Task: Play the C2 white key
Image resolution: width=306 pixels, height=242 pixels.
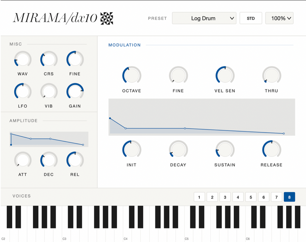Action: tap(4, 234)
